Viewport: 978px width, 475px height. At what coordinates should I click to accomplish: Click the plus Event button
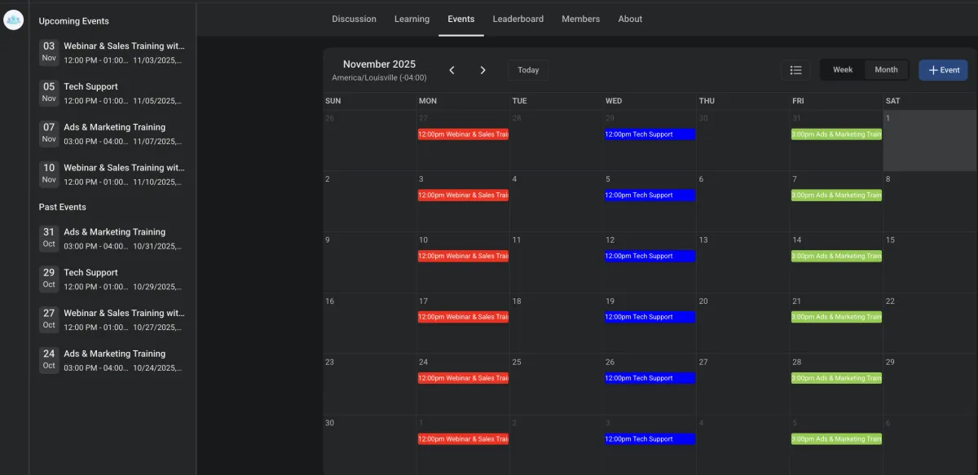point(943,70)
